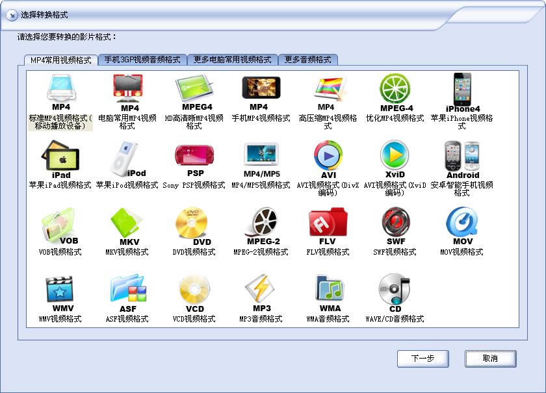Select the CD WAVE audio icon
The width and height of the screenshot is (546, 393).
(394, 293)
